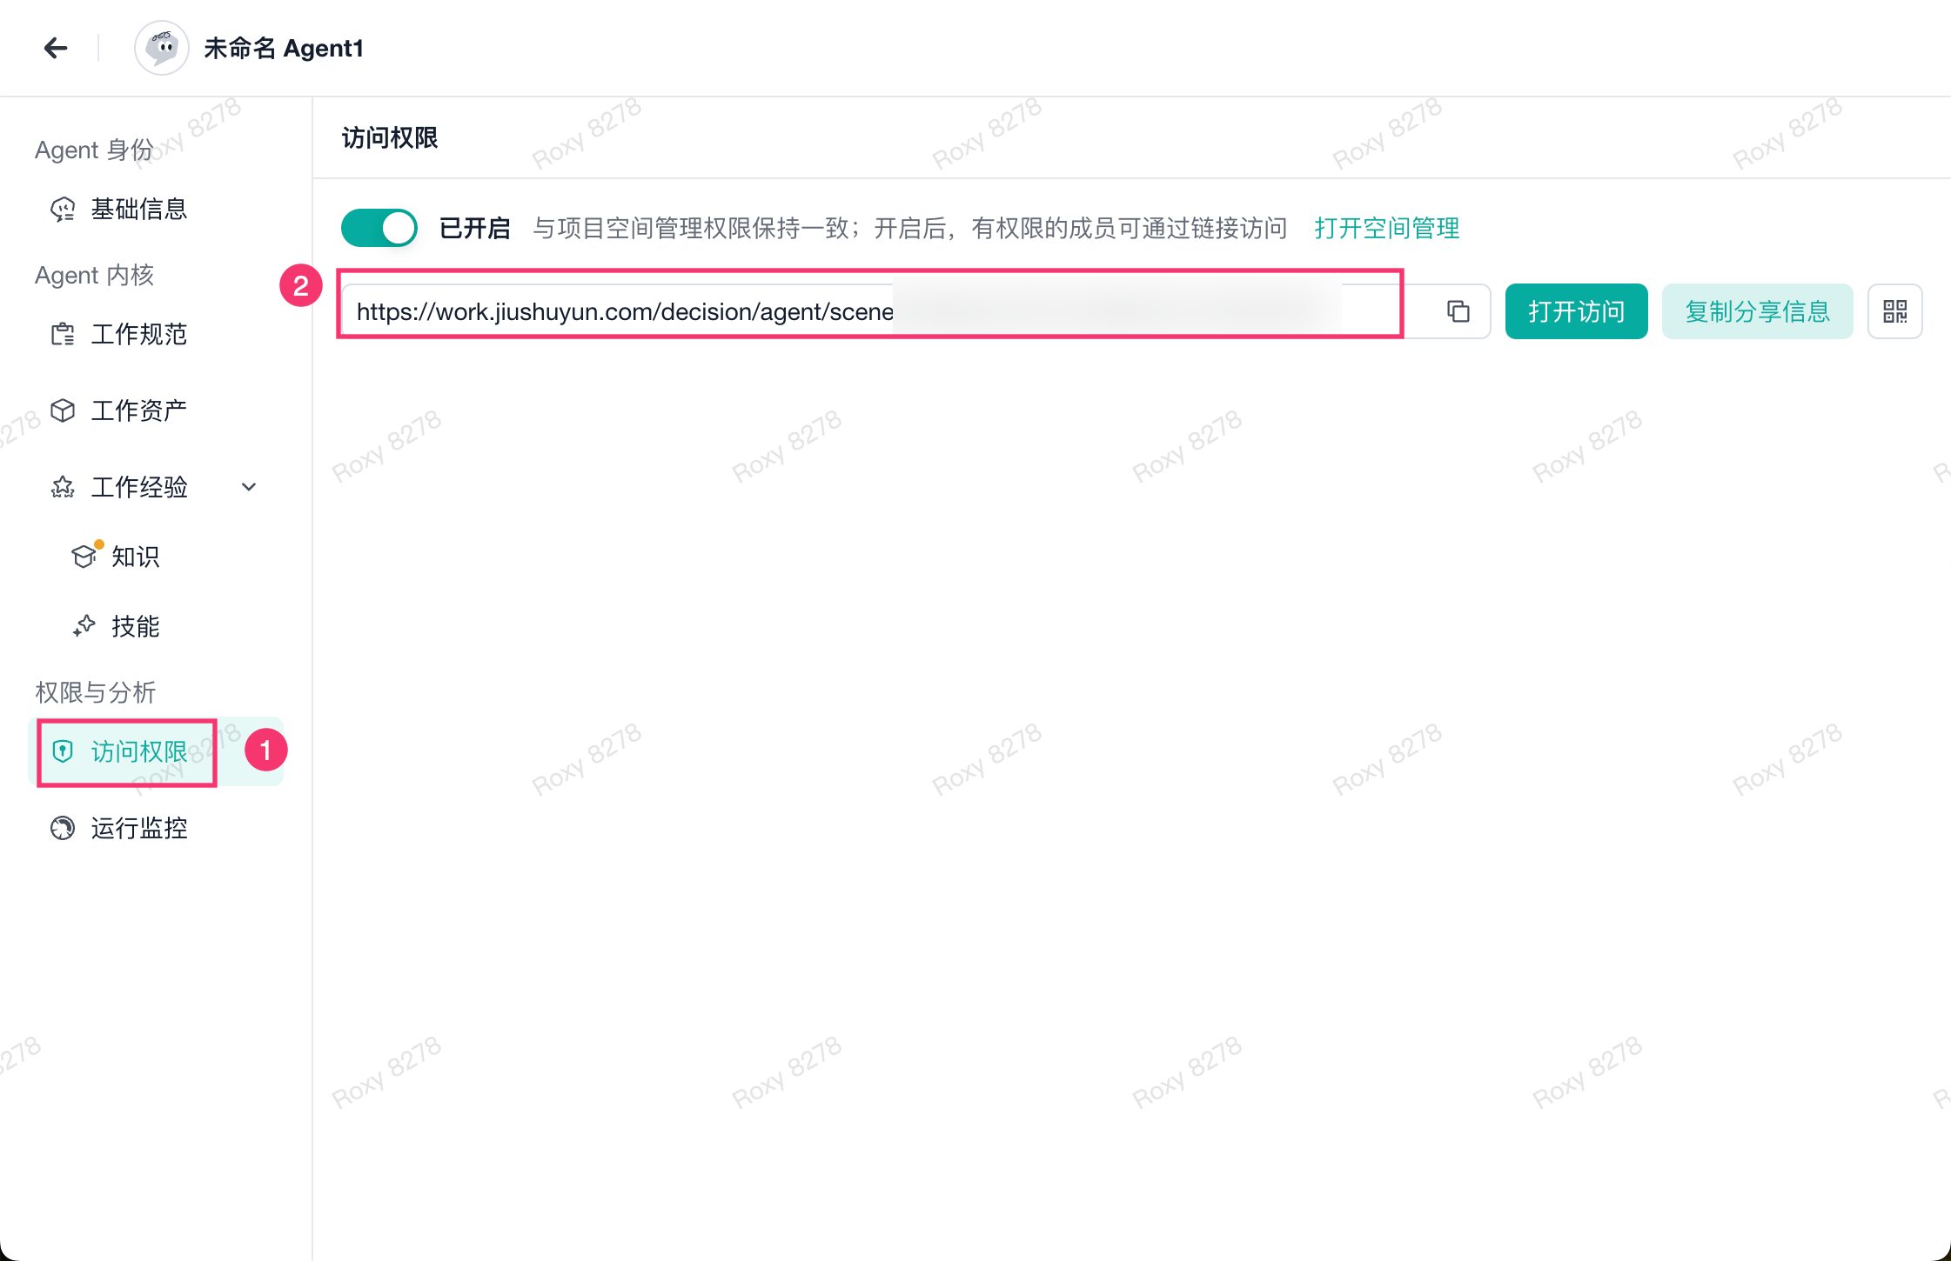Screen dimensions: 1951x1261
Task: Click the 知识 graduation cap icon
Action: 84,556
